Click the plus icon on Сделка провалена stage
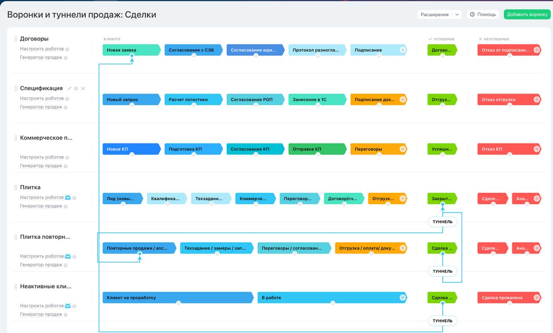 coord(537,298)
